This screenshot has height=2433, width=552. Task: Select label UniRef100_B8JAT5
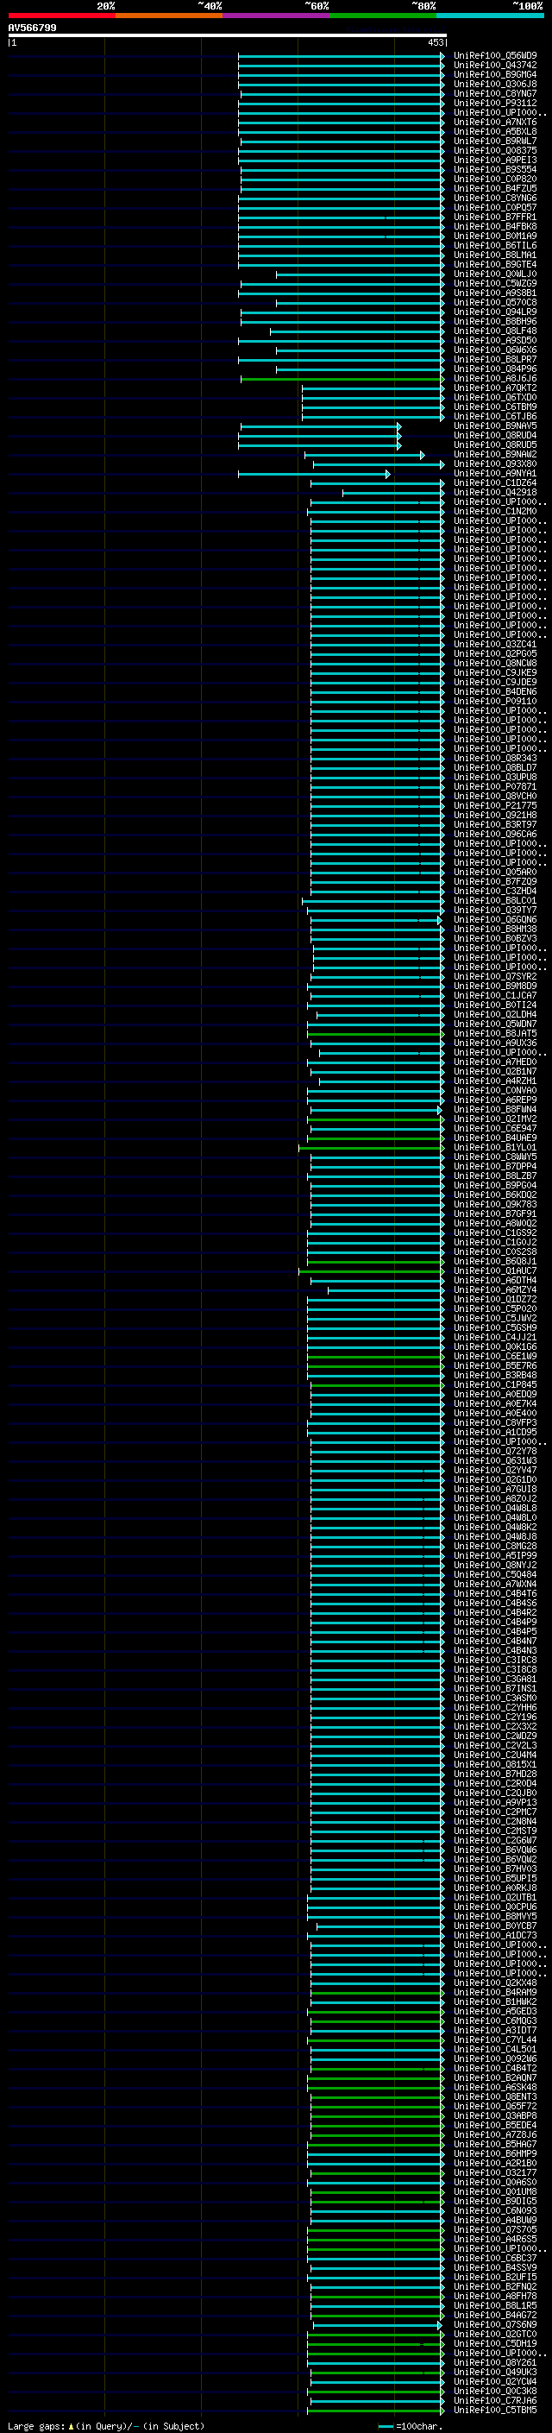[494, 1034]
